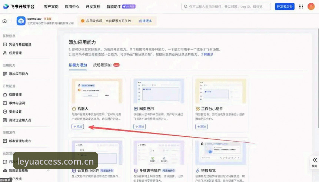Click the search magnifier icon
The width and height of the screenshot is (319, 182).
point(186,7)
